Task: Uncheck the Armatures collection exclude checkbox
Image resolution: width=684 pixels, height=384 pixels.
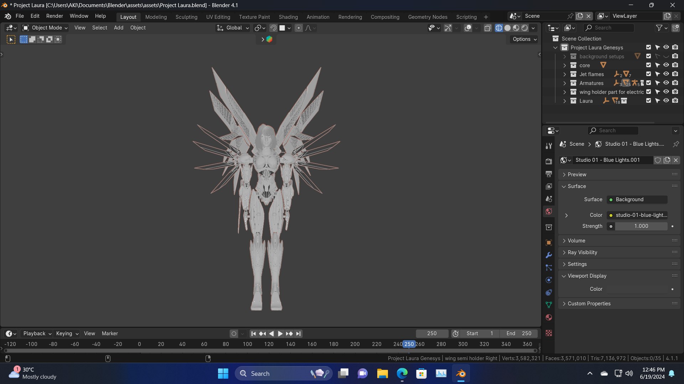Action: (648, 83)
